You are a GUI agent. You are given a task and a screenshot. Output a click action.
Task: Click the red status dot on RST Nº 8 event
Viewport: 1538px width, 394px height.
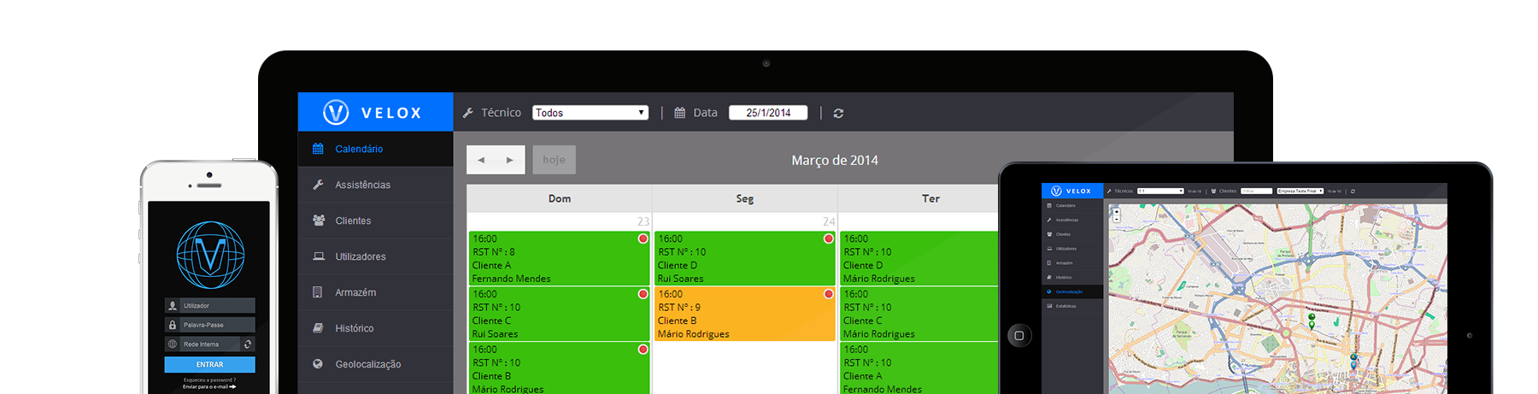point(643,238)
